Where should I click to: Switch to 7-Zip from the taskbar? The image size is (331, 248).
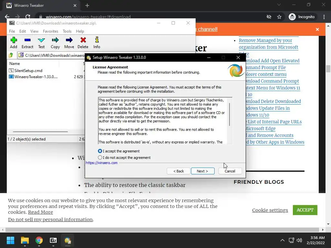(x=53, y=240)
